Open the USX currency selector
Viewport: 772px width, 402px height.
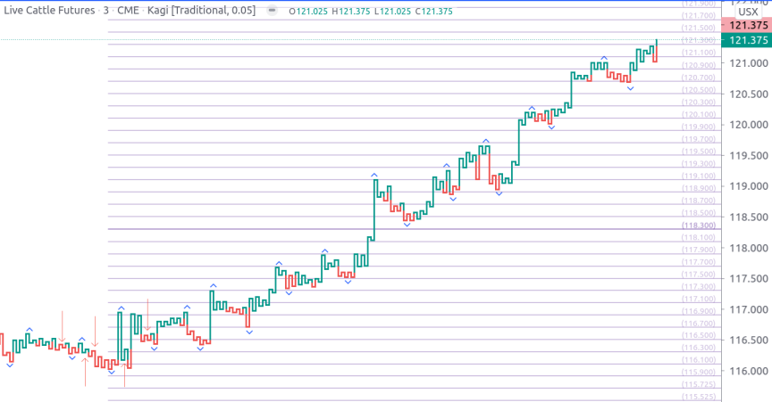pos(748,12)
